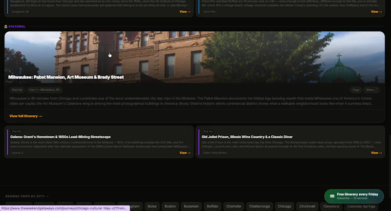Select the Colorado Springs city chip
This screenshot has width=391, height=211.
[361, 206]
